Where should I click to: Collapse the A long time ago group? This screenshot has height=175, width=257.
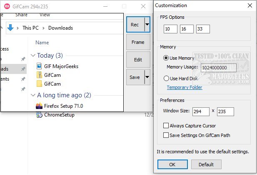click(x=33, y=96)
